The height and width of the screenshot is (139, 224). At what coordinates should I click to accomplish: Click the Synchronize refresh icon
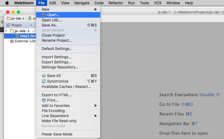(x=44, y=81)
